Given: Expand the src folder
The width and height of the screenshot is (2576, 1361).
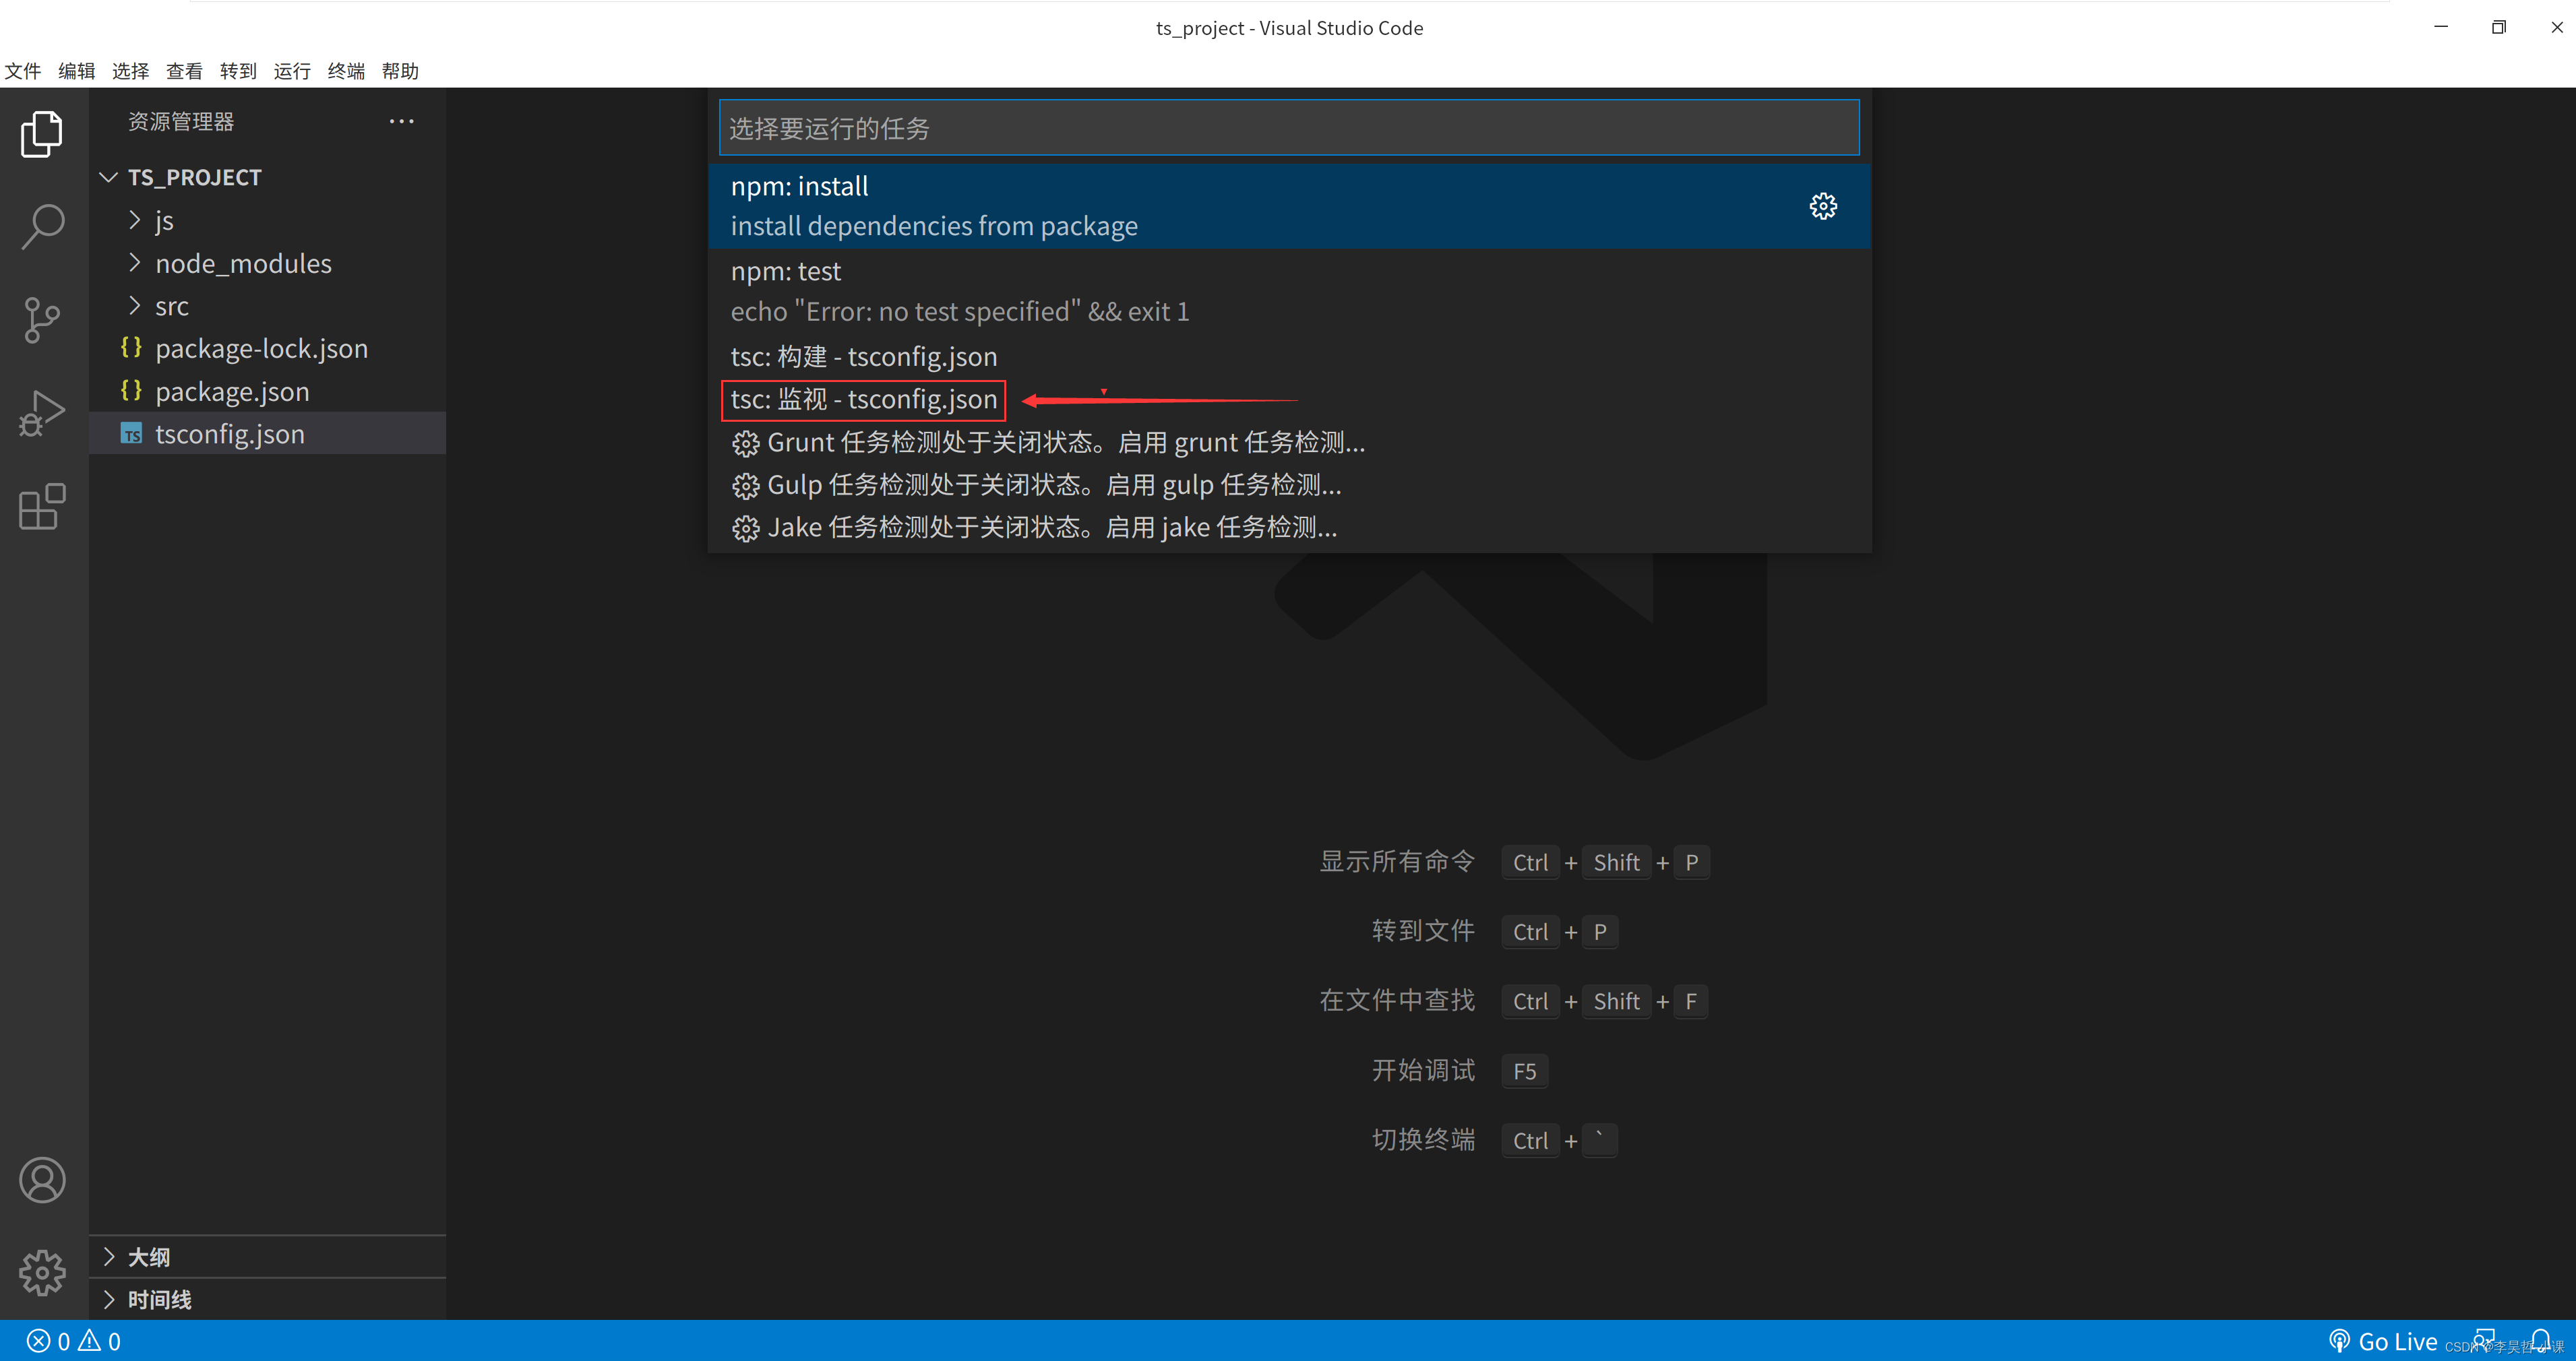Looking at the screenshot, I should pyautogui.click(x=135, y=306).
